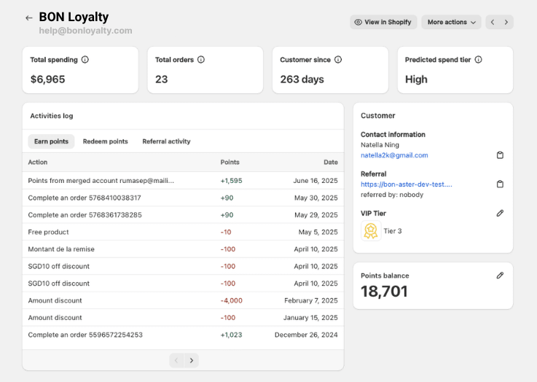Click info icon next to Customer since
The width and height of the screenshot is (537, 382).
338,60
